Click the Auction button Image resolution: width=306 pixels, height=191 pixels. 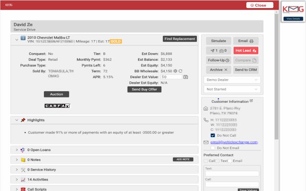coord(56,94)
